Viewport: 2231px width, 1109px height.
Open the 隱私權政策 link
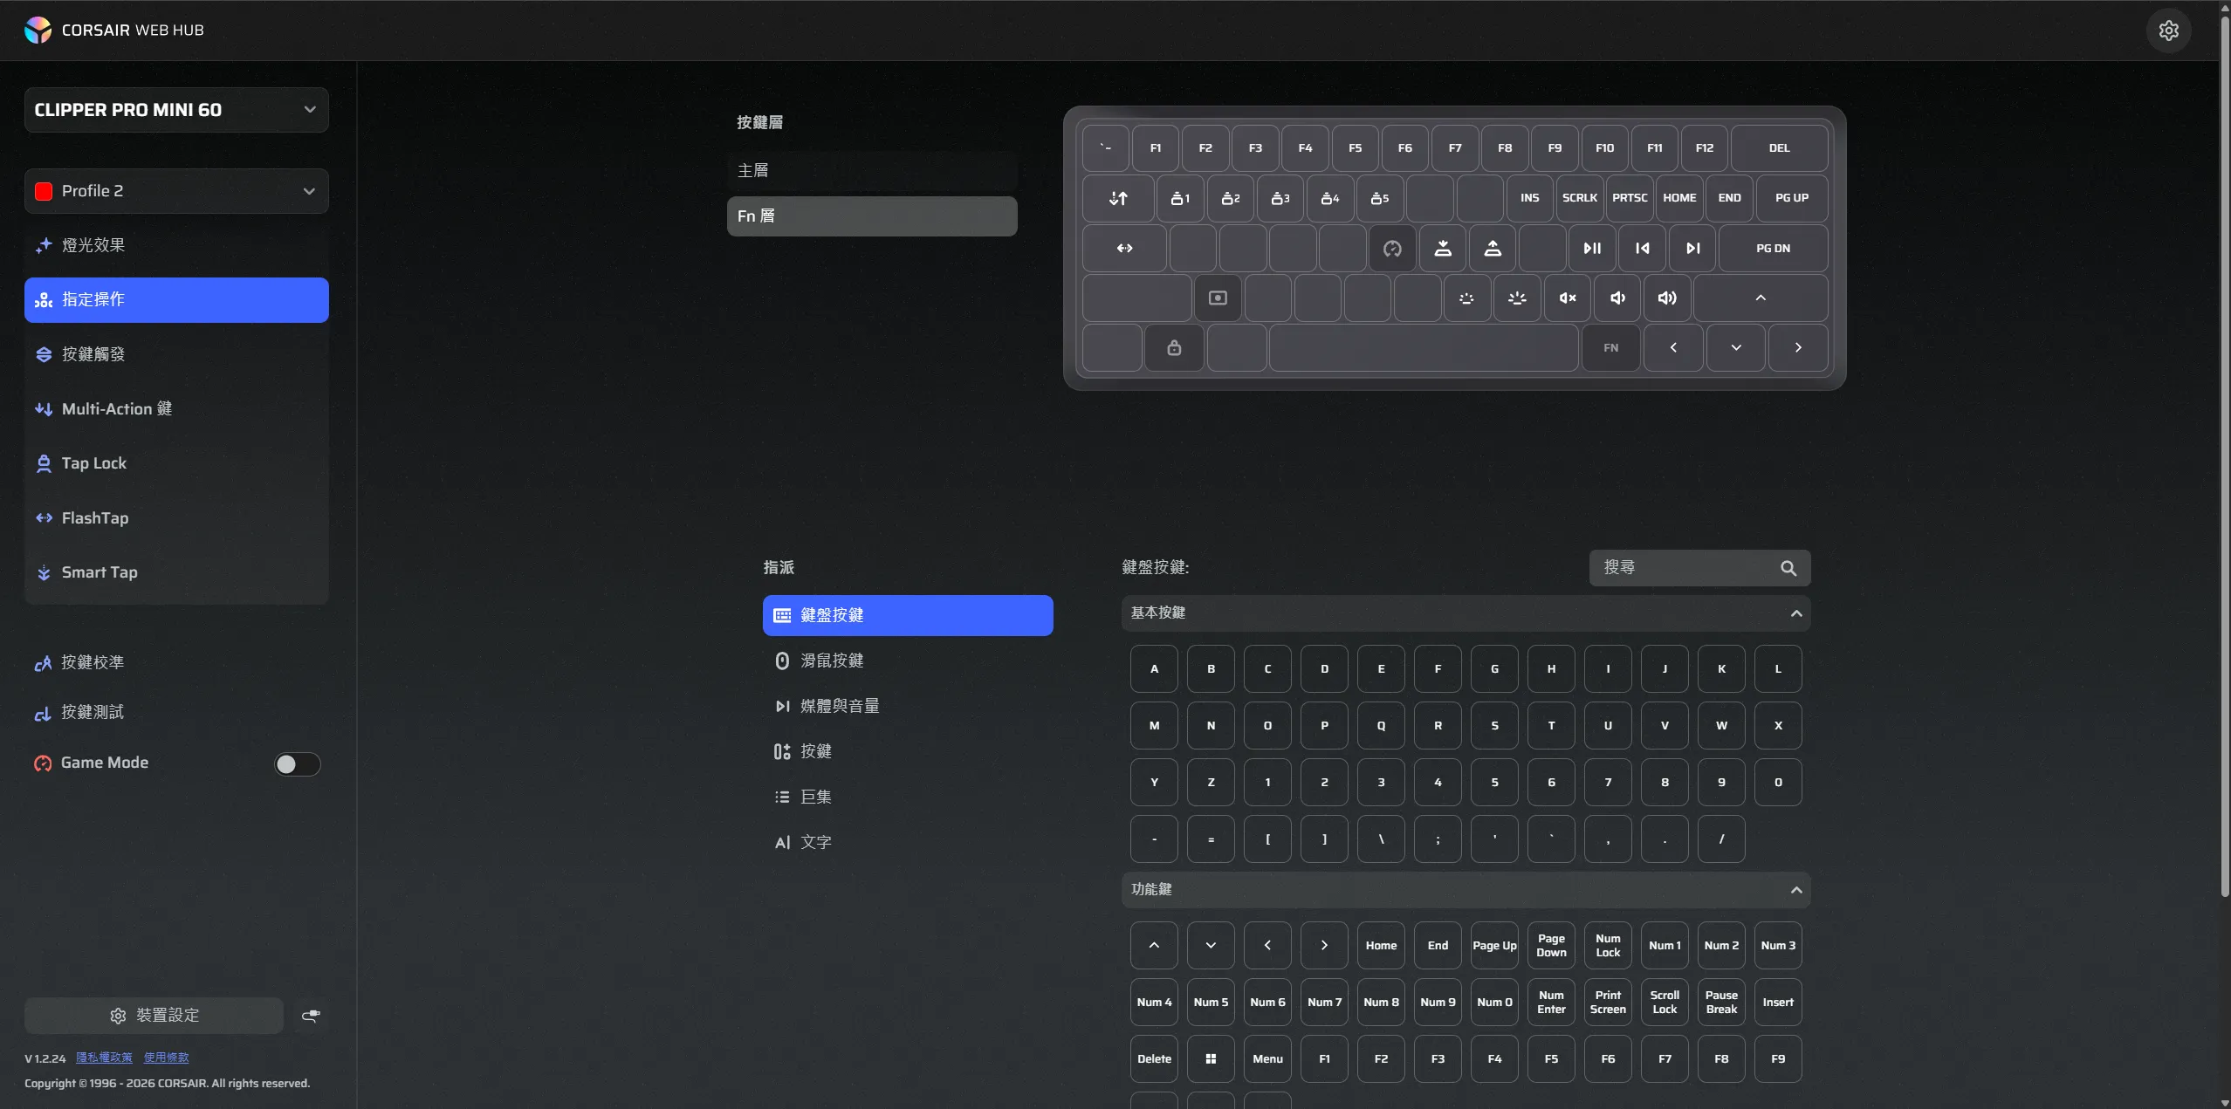click(x=104, y=1058)
